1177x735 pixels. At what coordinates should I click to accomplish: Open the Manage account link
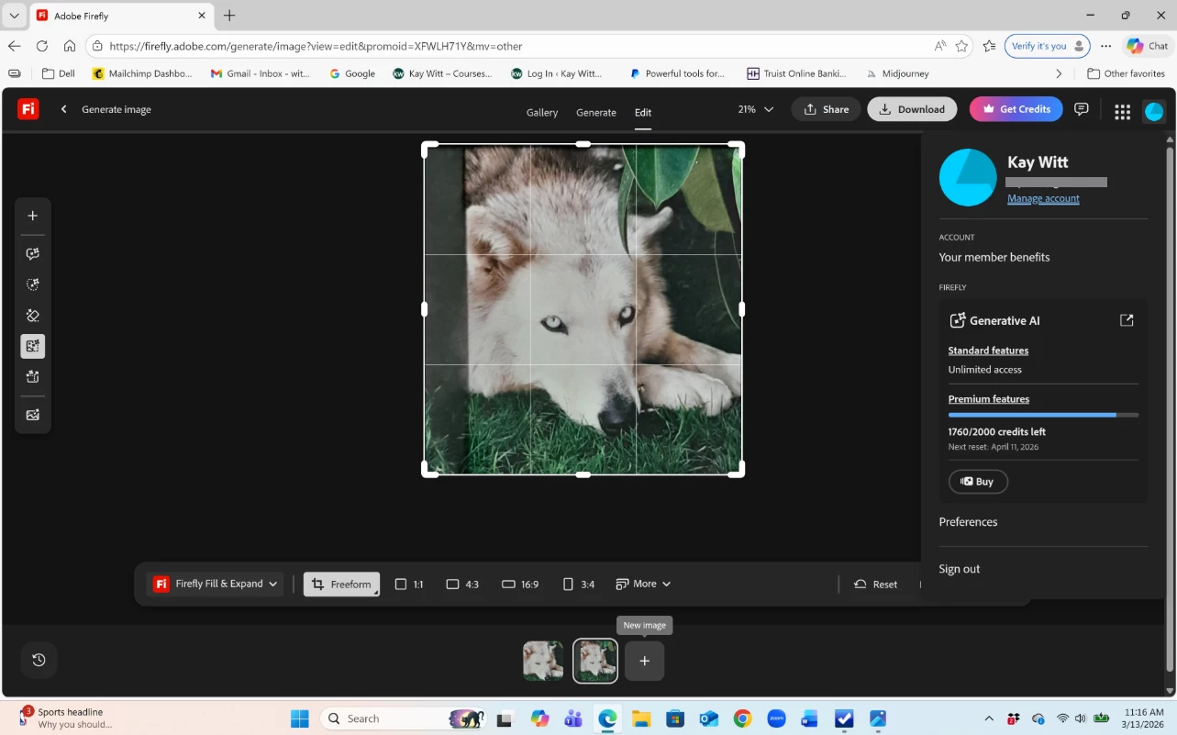1043,198
